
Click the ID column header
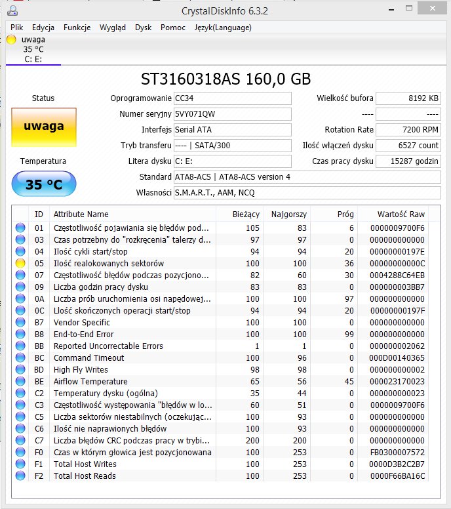click(x=39, y=214)
